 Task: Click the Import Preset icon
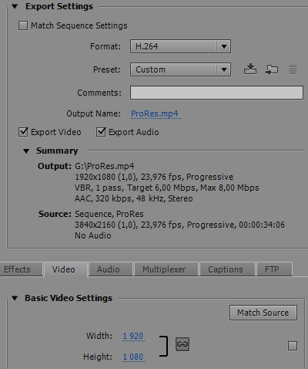[x=272, y=69]
